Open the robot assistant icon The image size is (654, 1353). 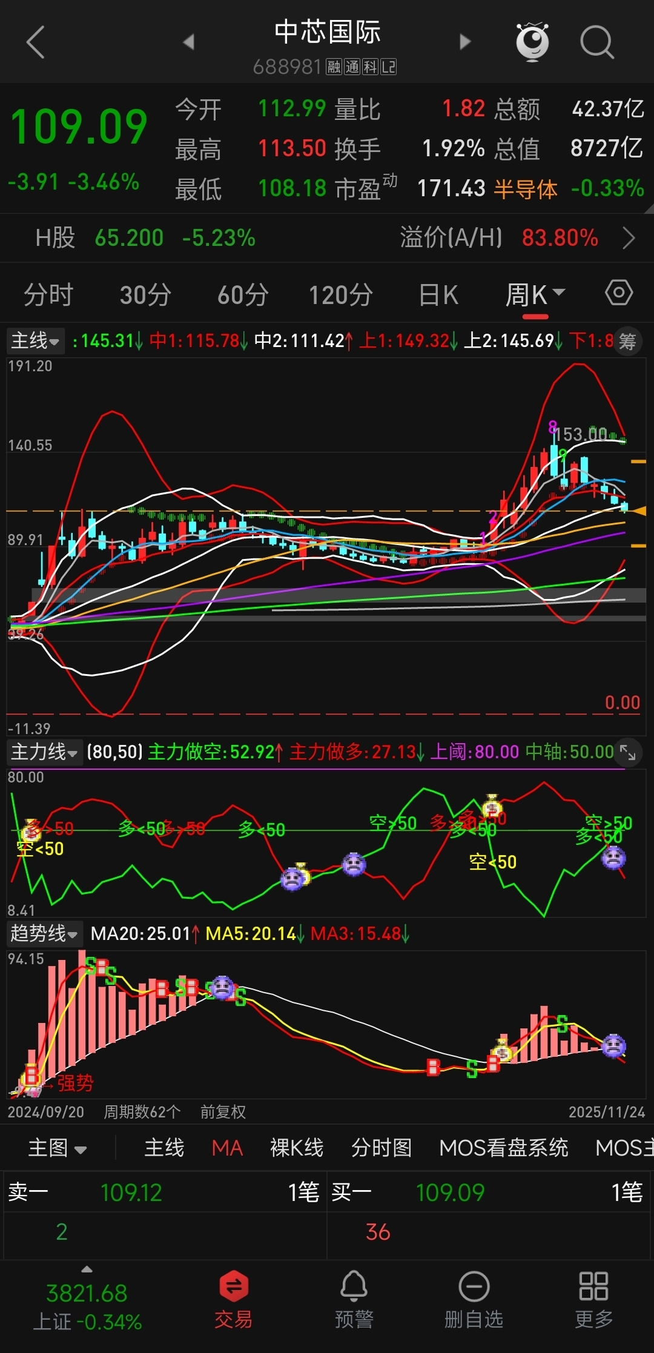532,42
